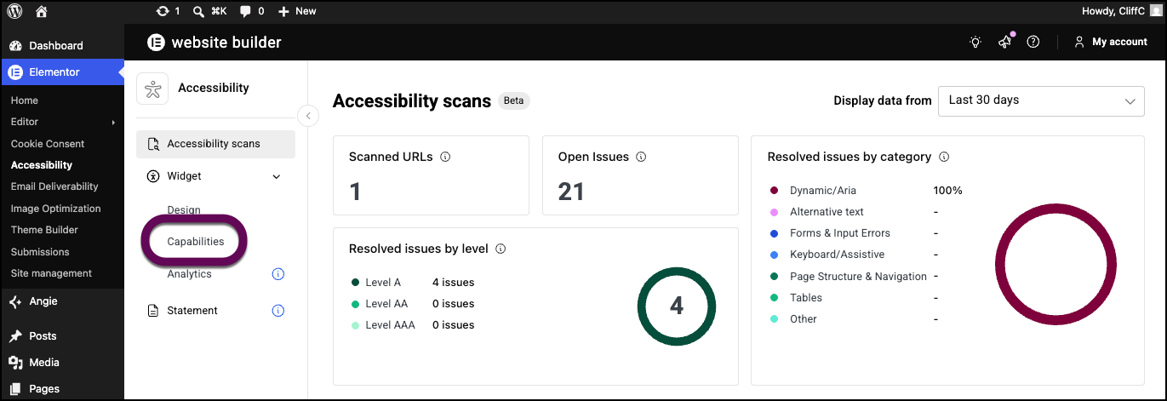Open Email Deliverability submenu link

pos(54,186)
